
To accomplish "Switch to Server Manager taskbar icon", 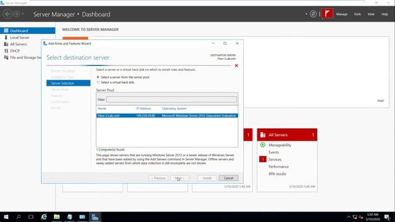I will pos(94,216).
